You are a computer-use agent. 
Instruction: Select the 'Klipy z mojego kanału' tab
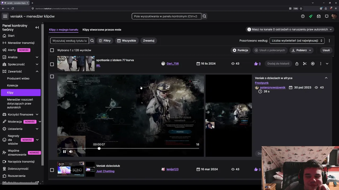[x=64, y=30]
